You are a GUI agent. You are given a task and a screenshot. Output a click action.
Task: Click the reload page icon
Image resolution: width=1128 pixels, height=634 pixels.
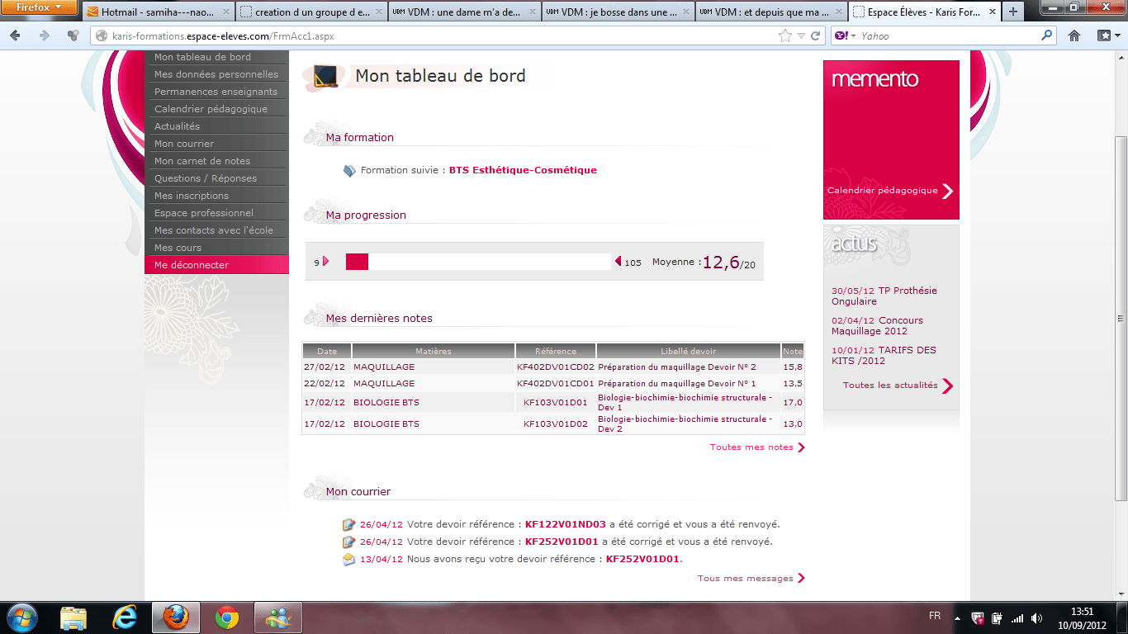(815, 35)
